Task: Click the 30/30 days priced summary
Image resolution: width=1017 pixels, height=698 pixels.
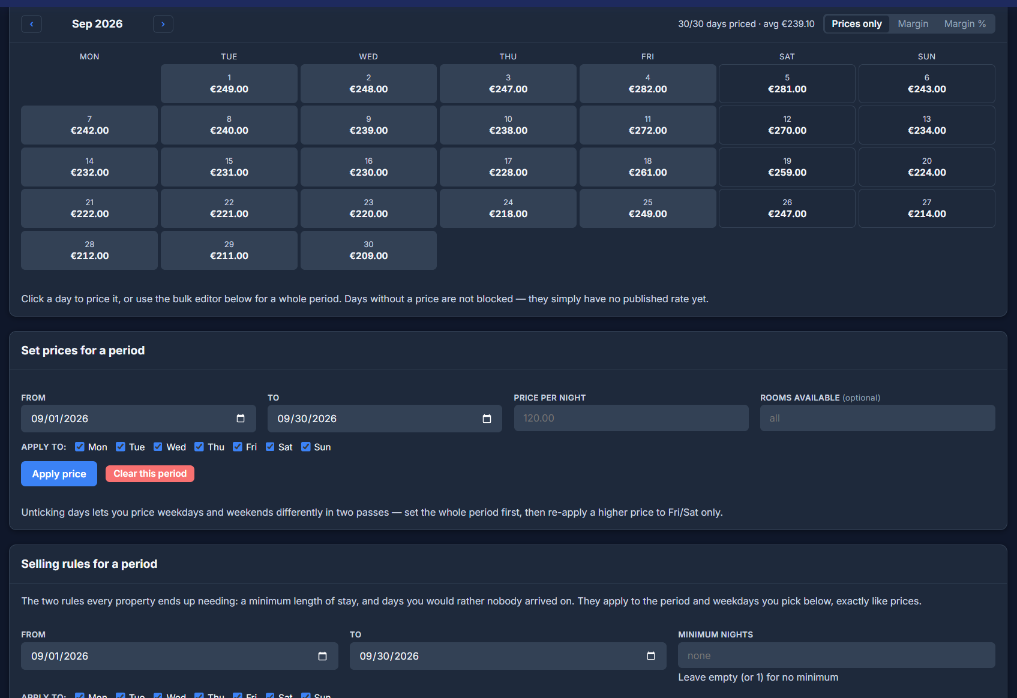Action: point(746,24)
